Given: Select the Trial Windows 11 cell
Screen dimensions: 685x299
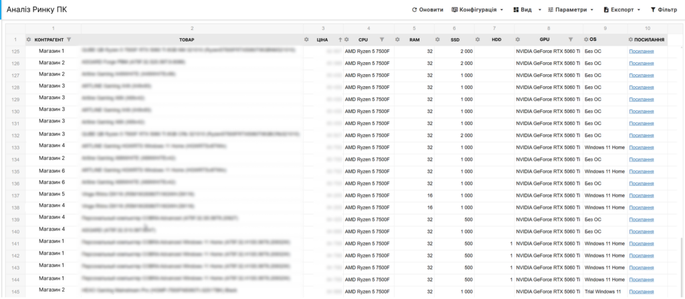Looking at the screenshot, I should 605,292.
